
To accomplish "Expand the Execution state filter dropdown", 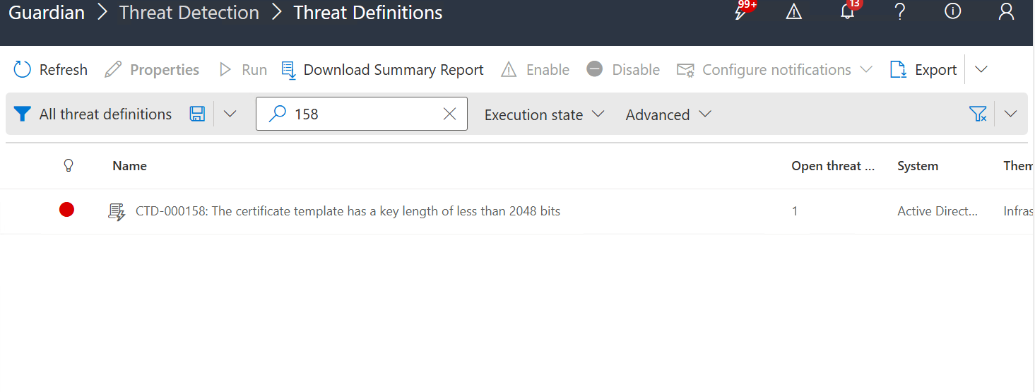I will 544,114.
